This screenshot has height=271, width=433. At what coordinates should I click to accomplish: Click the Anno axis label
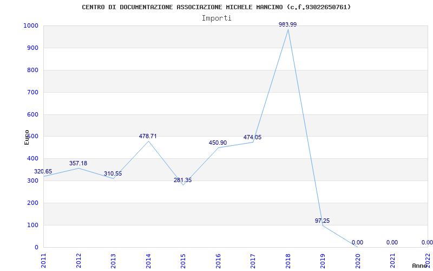[419, 266]
